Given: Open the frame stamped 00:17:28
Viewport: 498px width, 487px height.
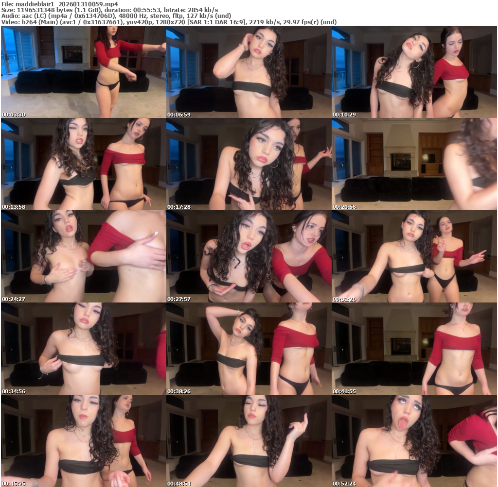Looking at the screenshot, I should coord(249,164).
